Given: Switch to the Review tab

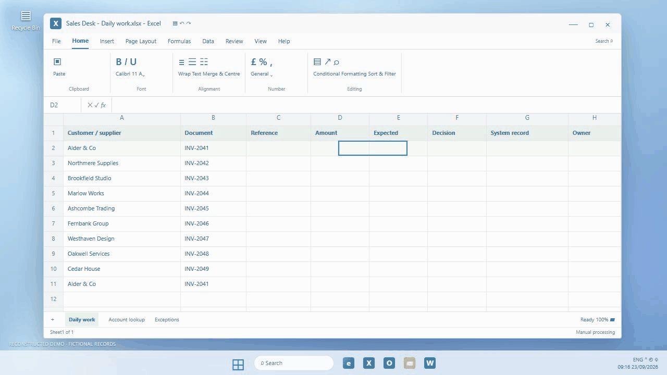Looking at the screenshot, I should tap(234, 41).
